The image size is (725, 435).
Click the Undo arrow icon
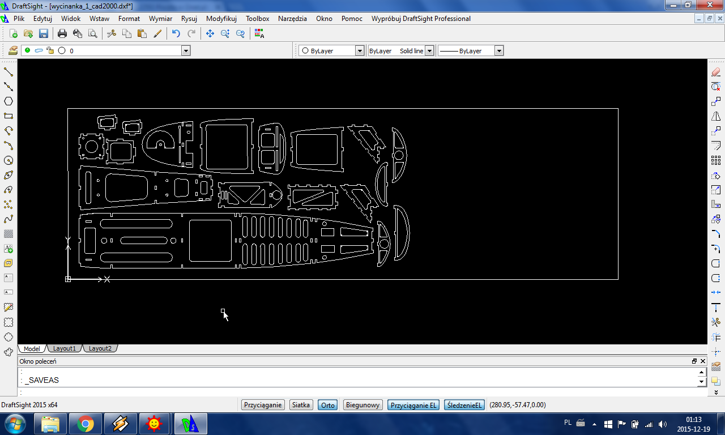[176, 33]
